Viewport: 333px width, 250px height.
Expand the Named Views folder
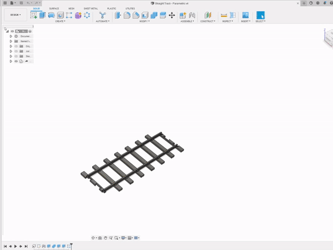click(11, 41)
